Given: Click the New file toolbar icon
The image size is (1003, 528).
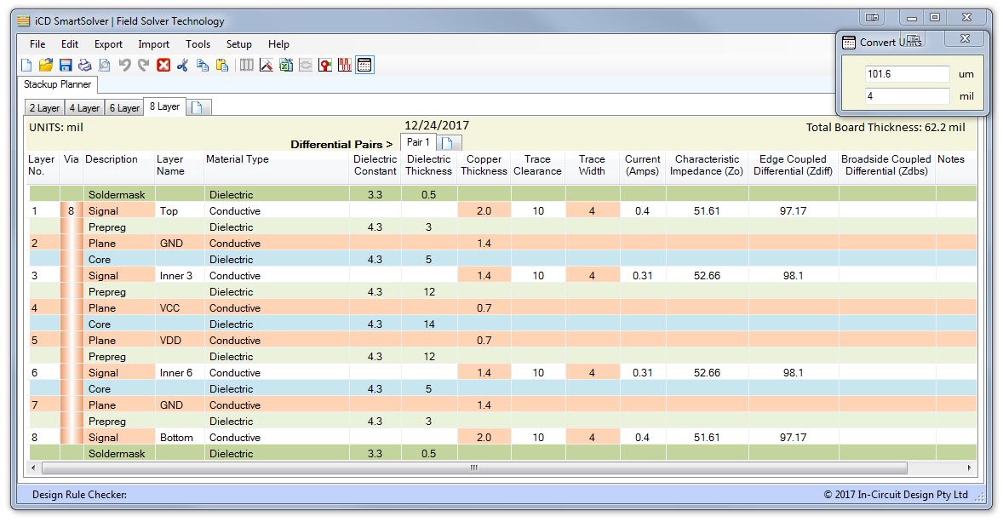Looking at the screenshot, I should click(26, 65).
